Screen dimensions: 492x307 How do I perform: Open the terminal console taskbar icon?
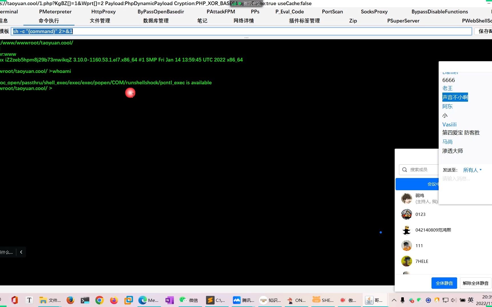(x=85, y=300)
